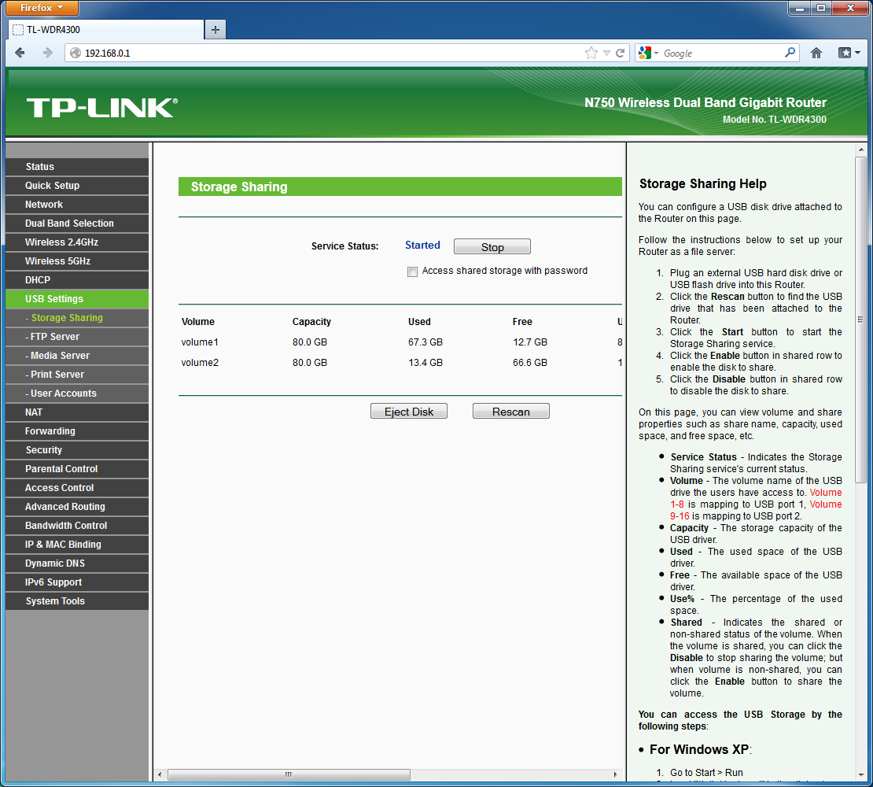Select USB Settings menu item
The width and height of the screenshot is (873, 787).
pyautogui.click(x=77, y=299)
